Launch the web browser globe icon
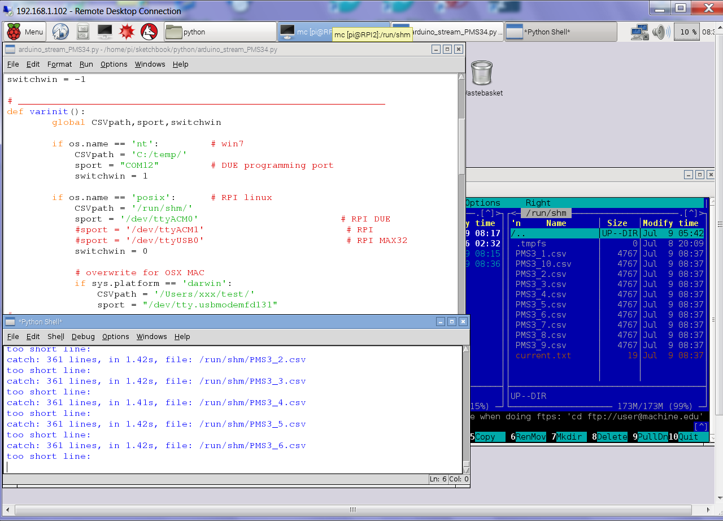 click(60, 32)
